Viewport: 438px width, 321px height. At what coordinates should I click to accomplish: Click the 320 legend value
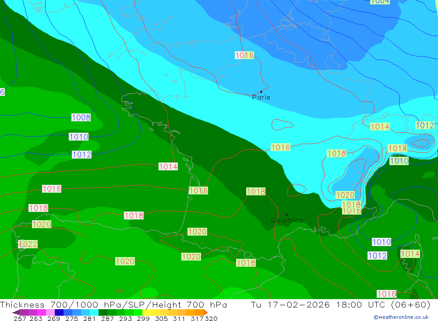coord(211,318)
